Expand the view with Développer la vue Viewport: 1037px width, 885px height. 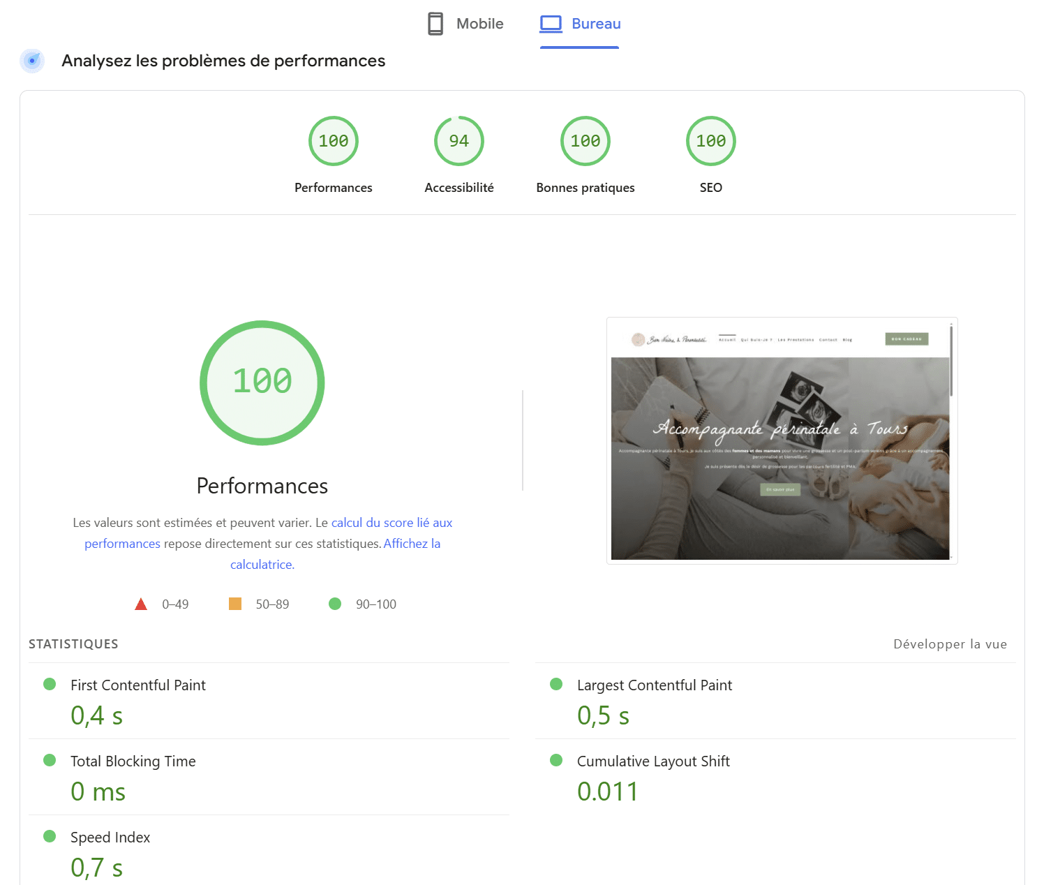coord(950,644)
